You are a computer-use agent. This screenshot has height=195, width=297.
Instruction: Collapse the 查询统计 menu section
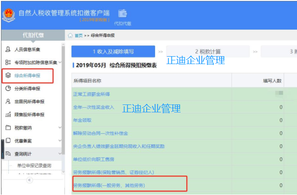click(60, 154)
